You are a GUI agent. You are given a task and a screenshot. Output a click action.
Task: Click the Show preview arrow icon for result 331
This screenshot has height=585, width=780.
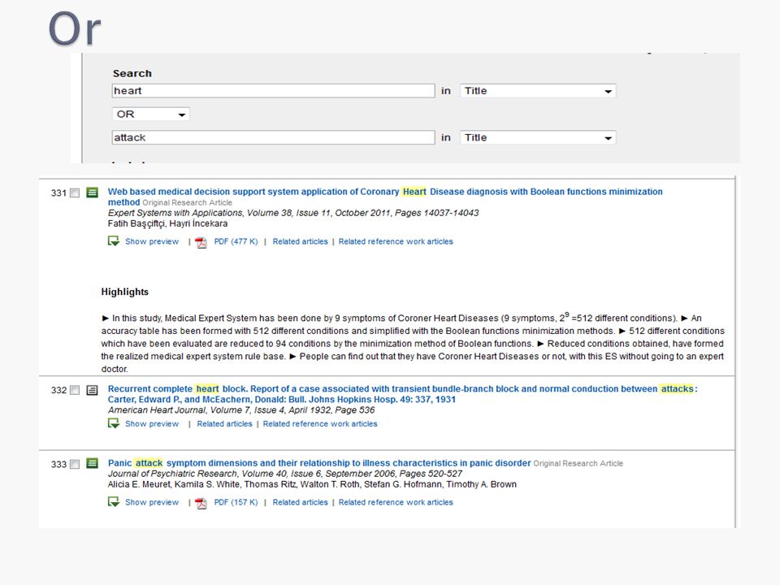pyautogui.click(x=114, y=241)
